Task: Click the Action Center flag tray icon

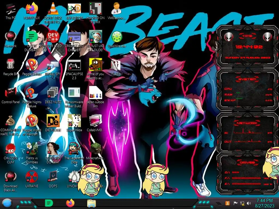Action: [x=235, y=203]
